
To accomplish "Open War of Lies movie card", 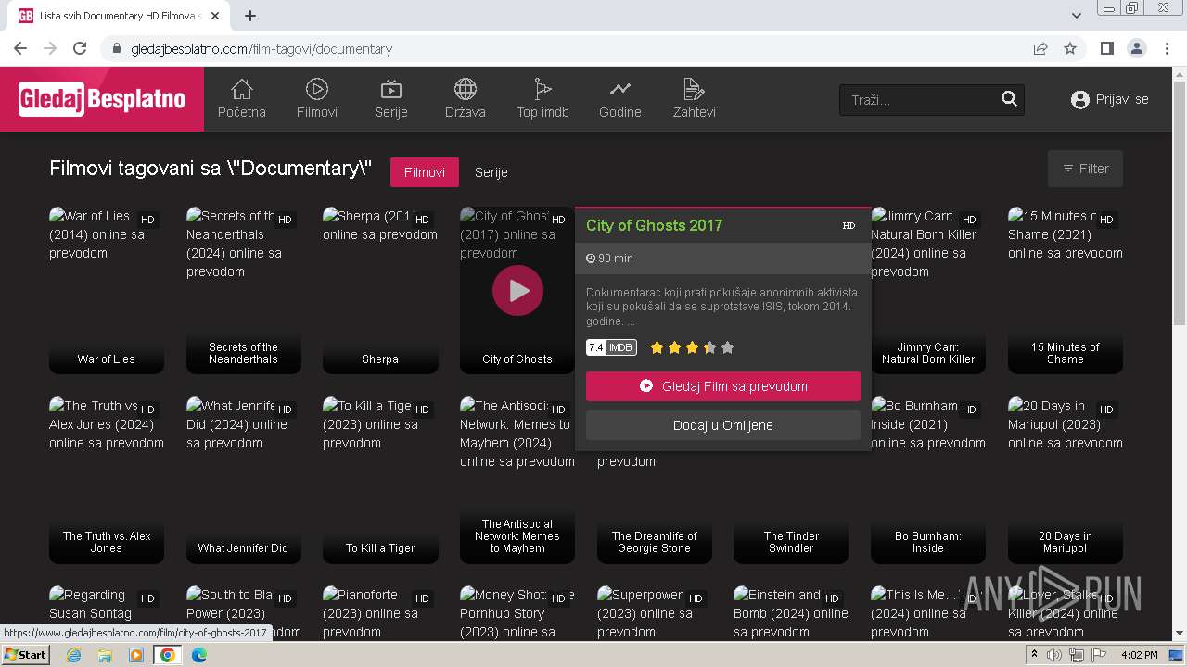I will click(x=107, y=290).
